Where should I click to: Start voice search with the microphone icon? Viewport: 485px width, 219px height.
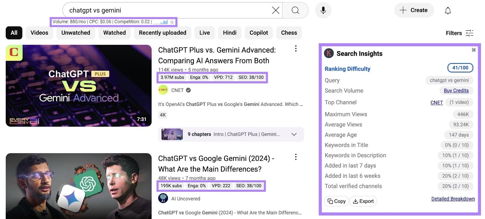[x=323, y=10]
